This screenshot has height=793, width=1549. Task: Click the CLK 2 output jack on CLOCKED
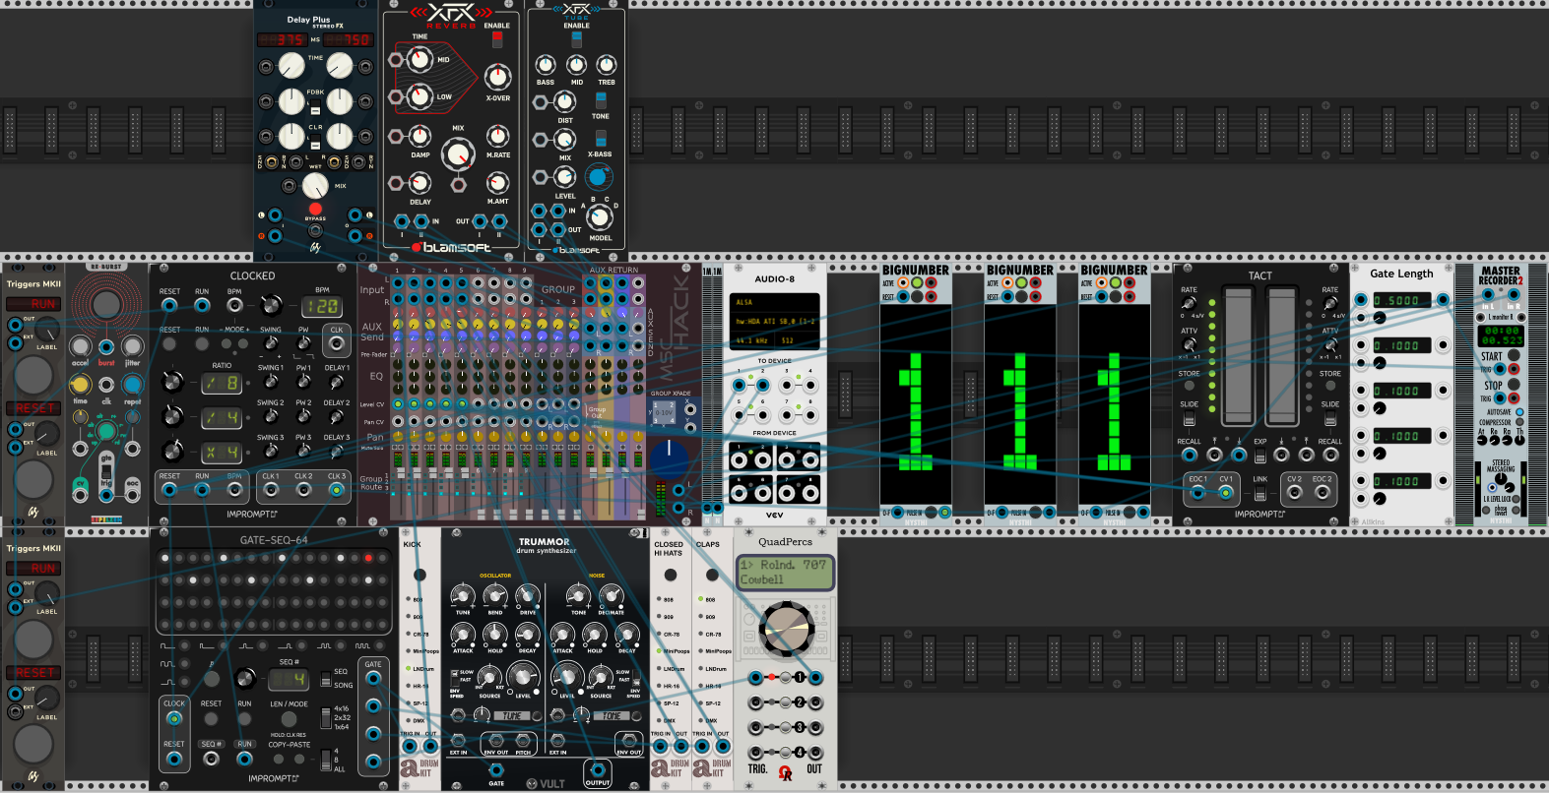[x=303, y=489]
